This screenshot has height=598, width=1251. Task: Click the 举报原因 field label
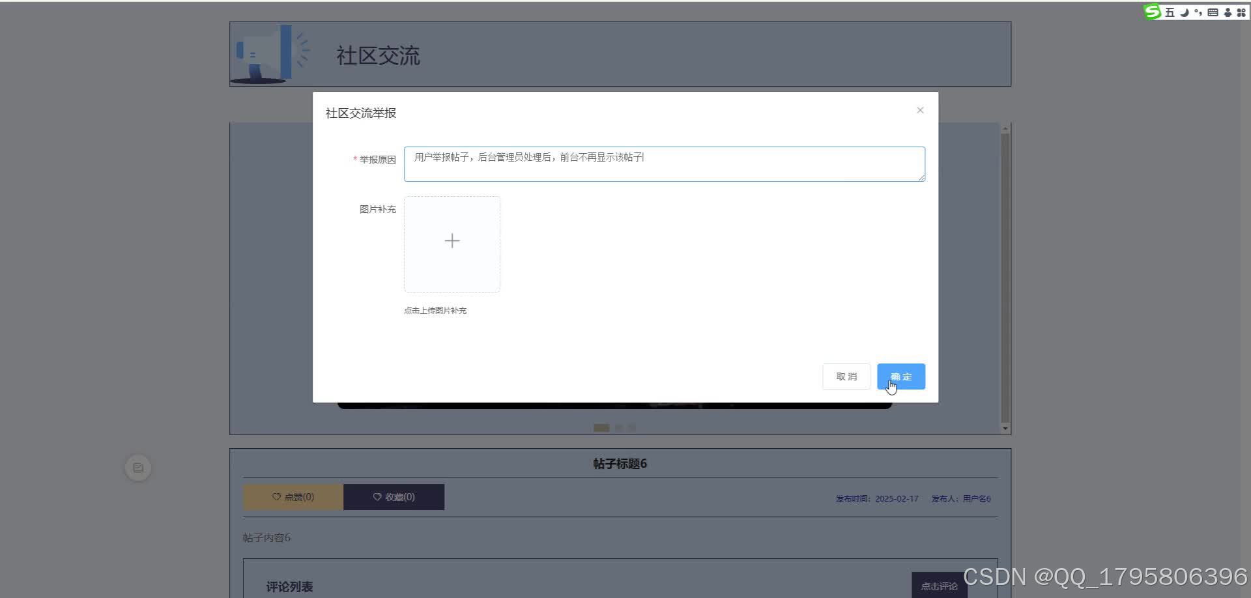377,160
